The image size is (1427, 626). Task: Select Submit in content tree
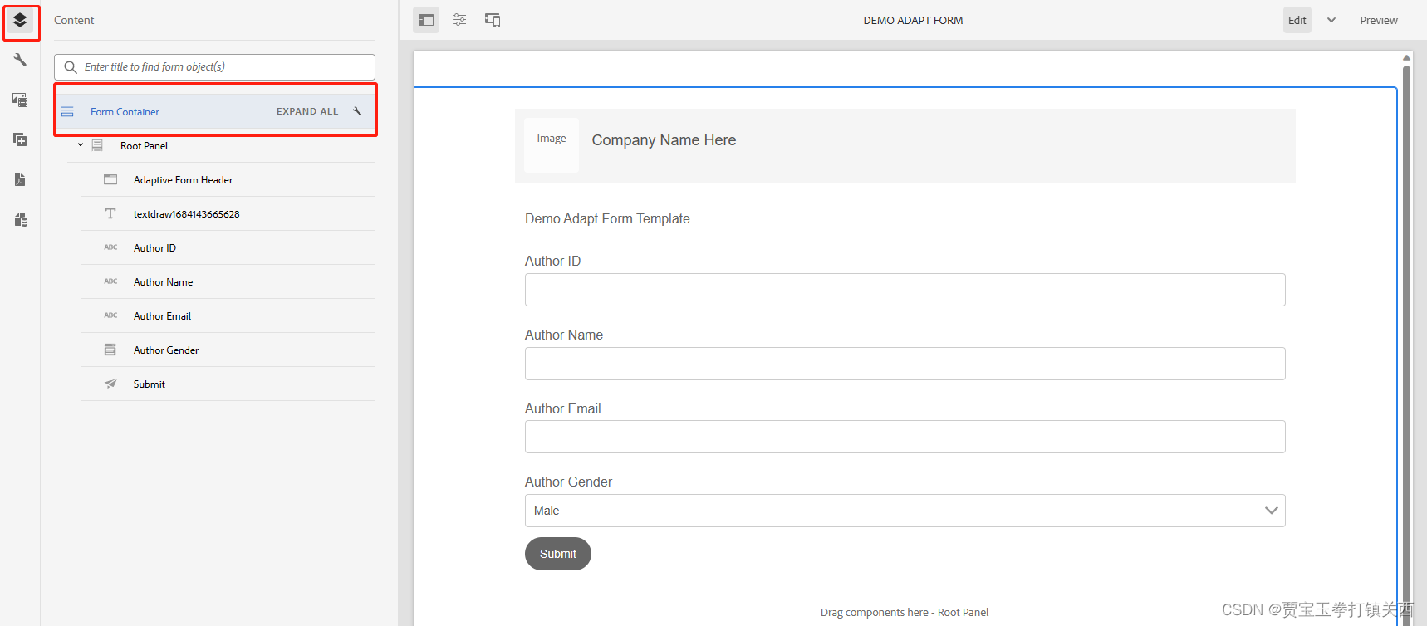click(149, 384)
